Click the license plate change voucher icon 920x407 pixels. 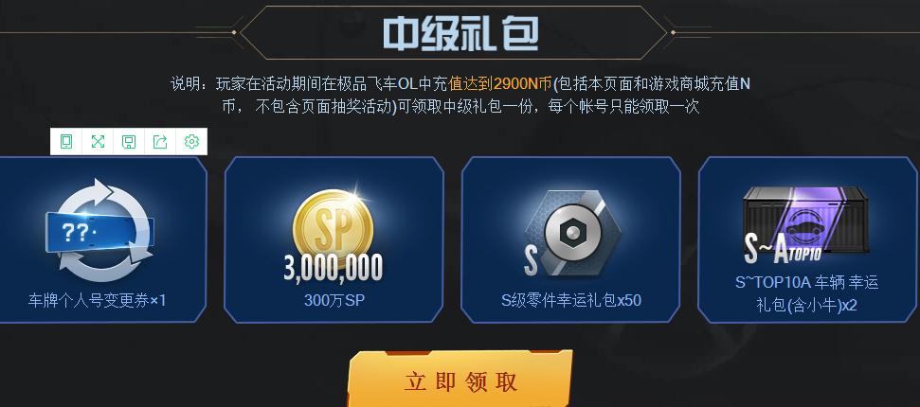pos(99,231)
